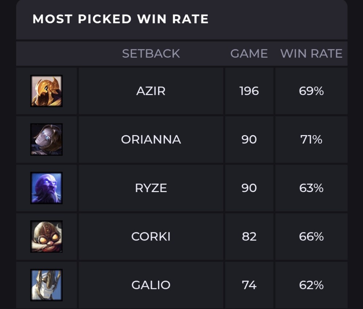The image size is (363, 309).
Task: Click the Galio champion portrait icon
Action: pos(46,285)
